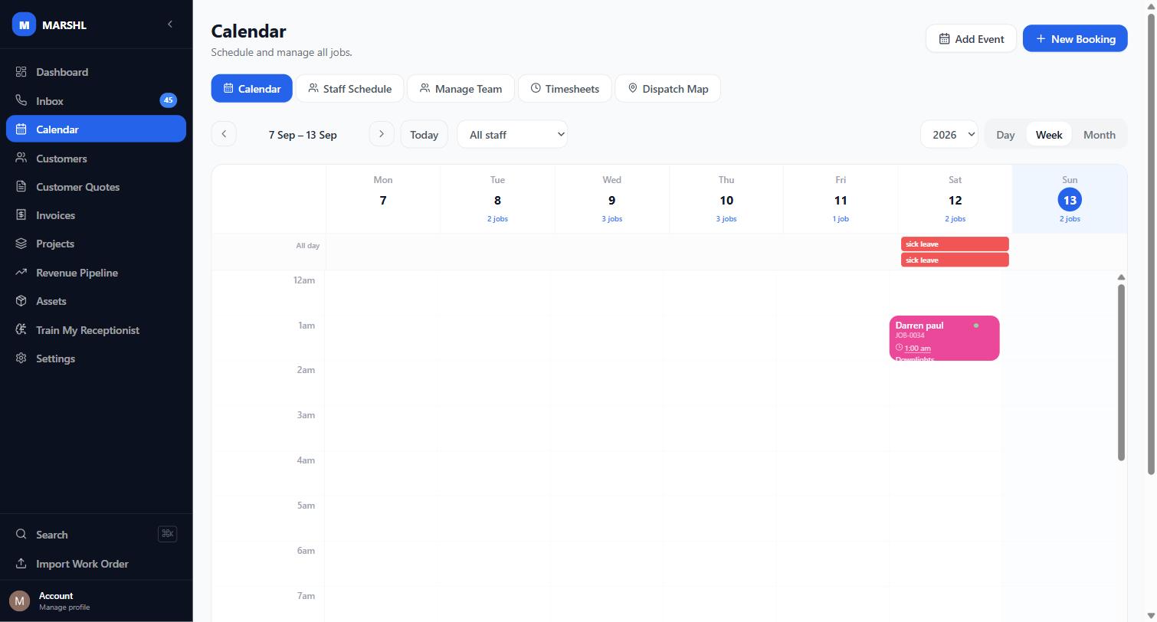Open Revenue Pipeline section

(x=96, y=273)
